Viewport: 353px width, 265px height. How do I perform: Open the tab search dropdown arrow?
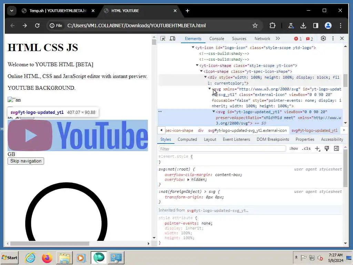click(12, 11)
